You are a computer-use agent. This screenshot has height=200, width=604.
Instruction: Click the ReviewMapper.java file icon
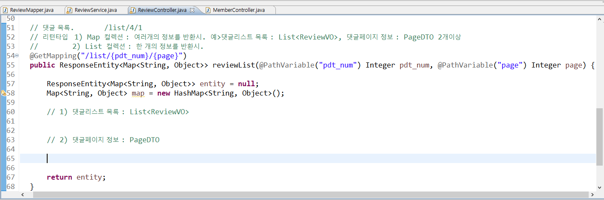[6, 10]
